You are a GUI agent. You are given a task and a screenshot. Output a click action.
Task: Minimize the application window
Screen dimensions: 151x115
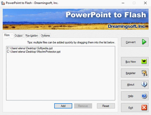point(123,3)
